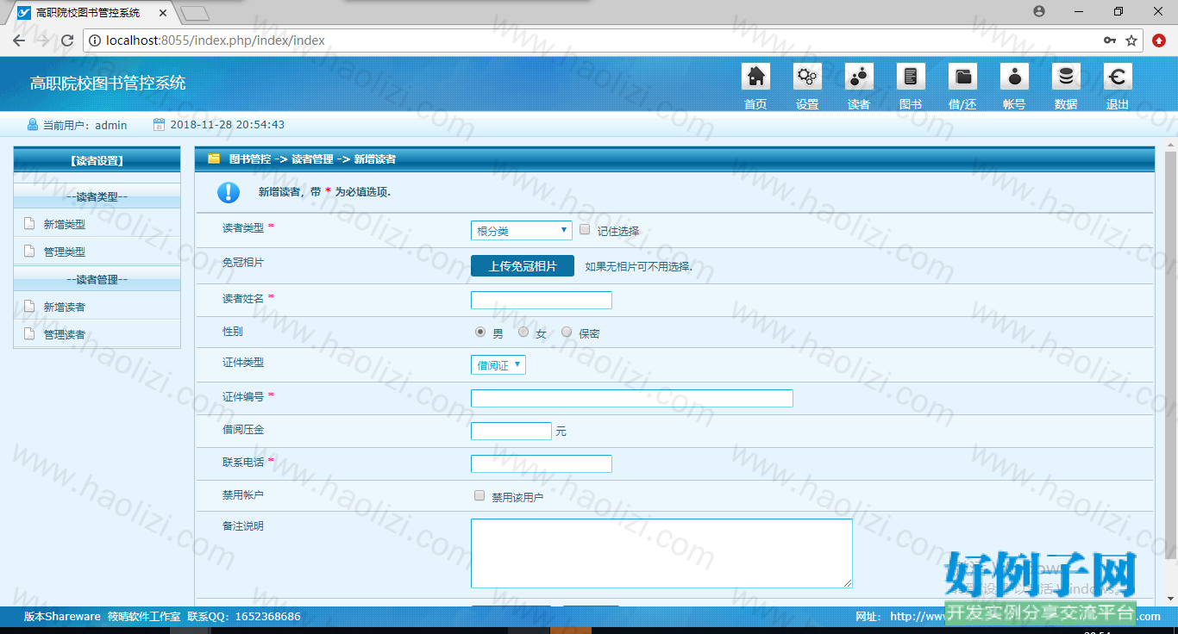Click the blue info exclamation icon

click(x=229, y=192)
